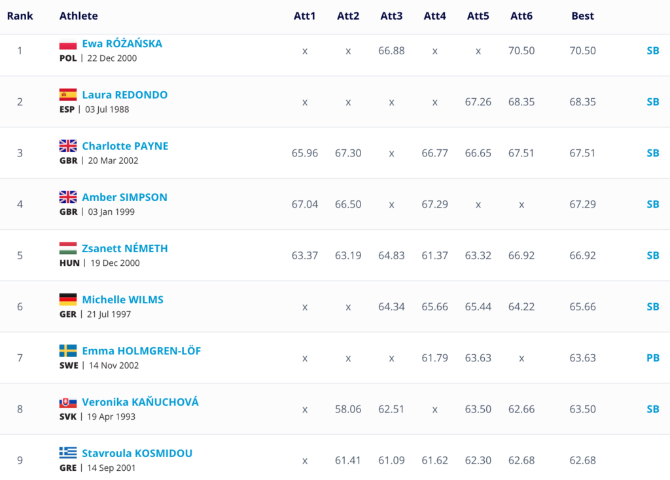Click the Spain flag beside Laura Redondo
Screen dimensions: 670x480
point(68,95)
